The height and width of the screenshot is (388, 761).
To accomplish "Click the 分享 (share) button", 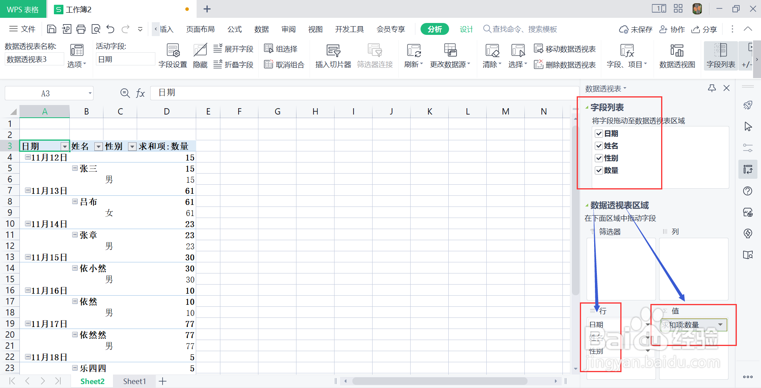I will (704, 29).
